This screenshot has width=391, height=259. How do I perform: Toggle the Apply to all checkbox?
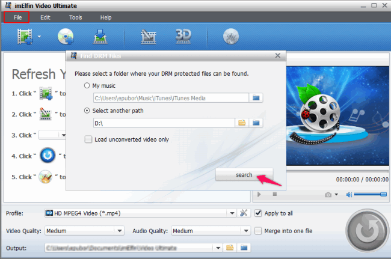(x=258, y=213)
